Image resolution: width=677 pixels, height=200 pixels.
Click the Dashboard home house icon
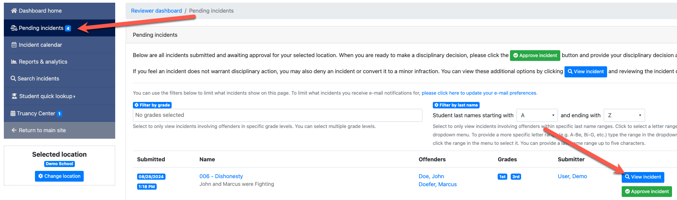tap(14, 11)
